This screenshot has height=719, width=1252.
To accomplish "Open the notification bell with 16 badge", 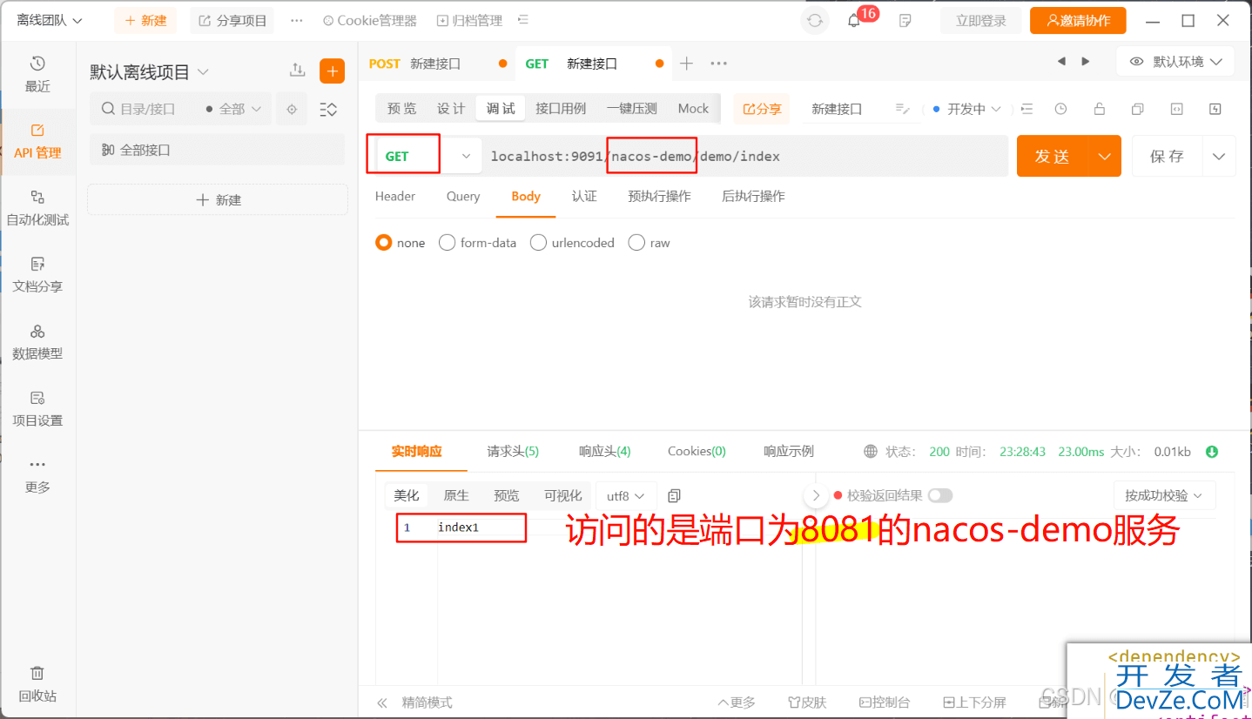I will pos(854,20).
